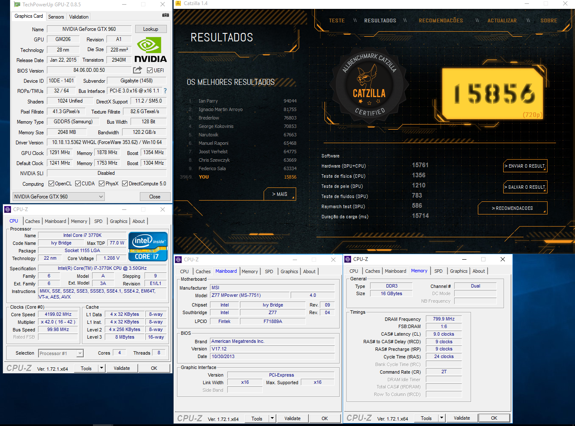Switch to GPU-Z Sensors tab

[56, 17]
